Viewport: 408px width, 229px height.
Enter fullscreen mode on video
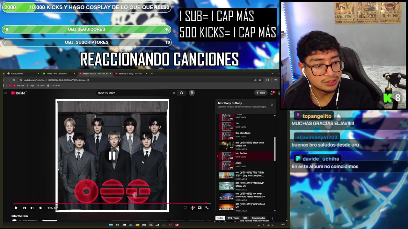[x=207, y=208]
